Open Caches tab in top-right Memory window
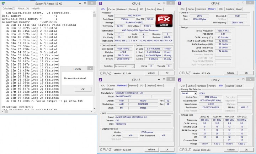Image resolution: width=256 pixels, height=154 pixels. 191,9
